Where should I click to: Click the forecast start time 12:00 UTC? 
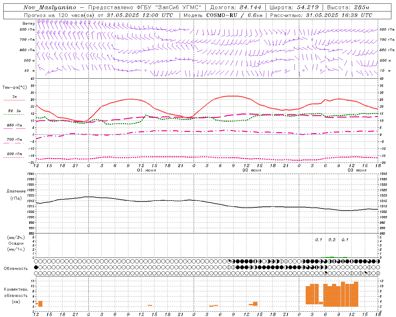pyautogui.click(x=158, y=15)
